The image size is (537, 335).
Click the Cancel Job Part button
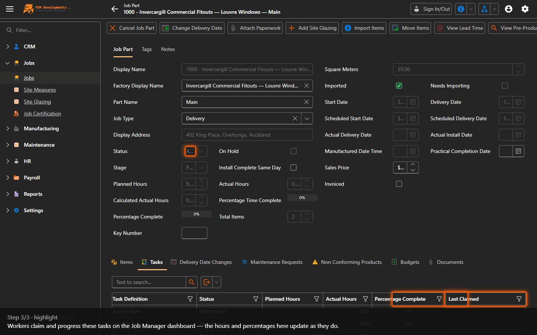[x=132, y=28]
